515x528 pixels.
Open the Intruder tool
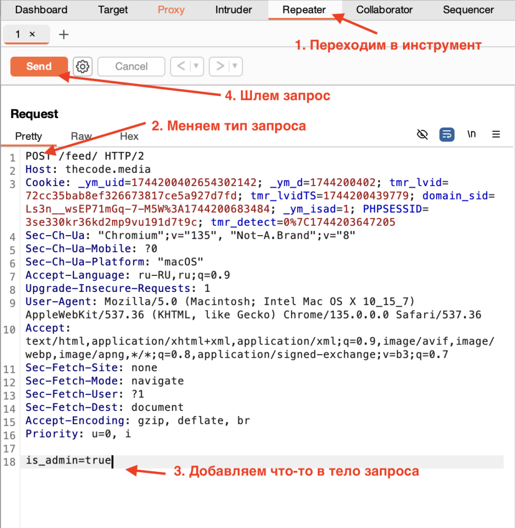click(x=233, y=10)
